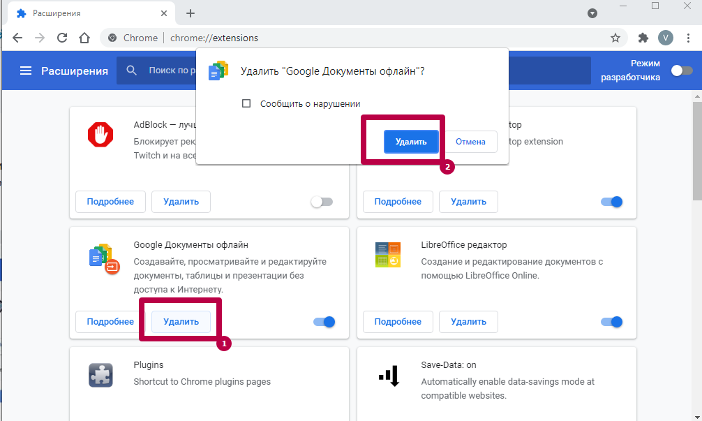Confirm removal with the blue Удалить button
The image size is (702, 421).
(411, 142)
